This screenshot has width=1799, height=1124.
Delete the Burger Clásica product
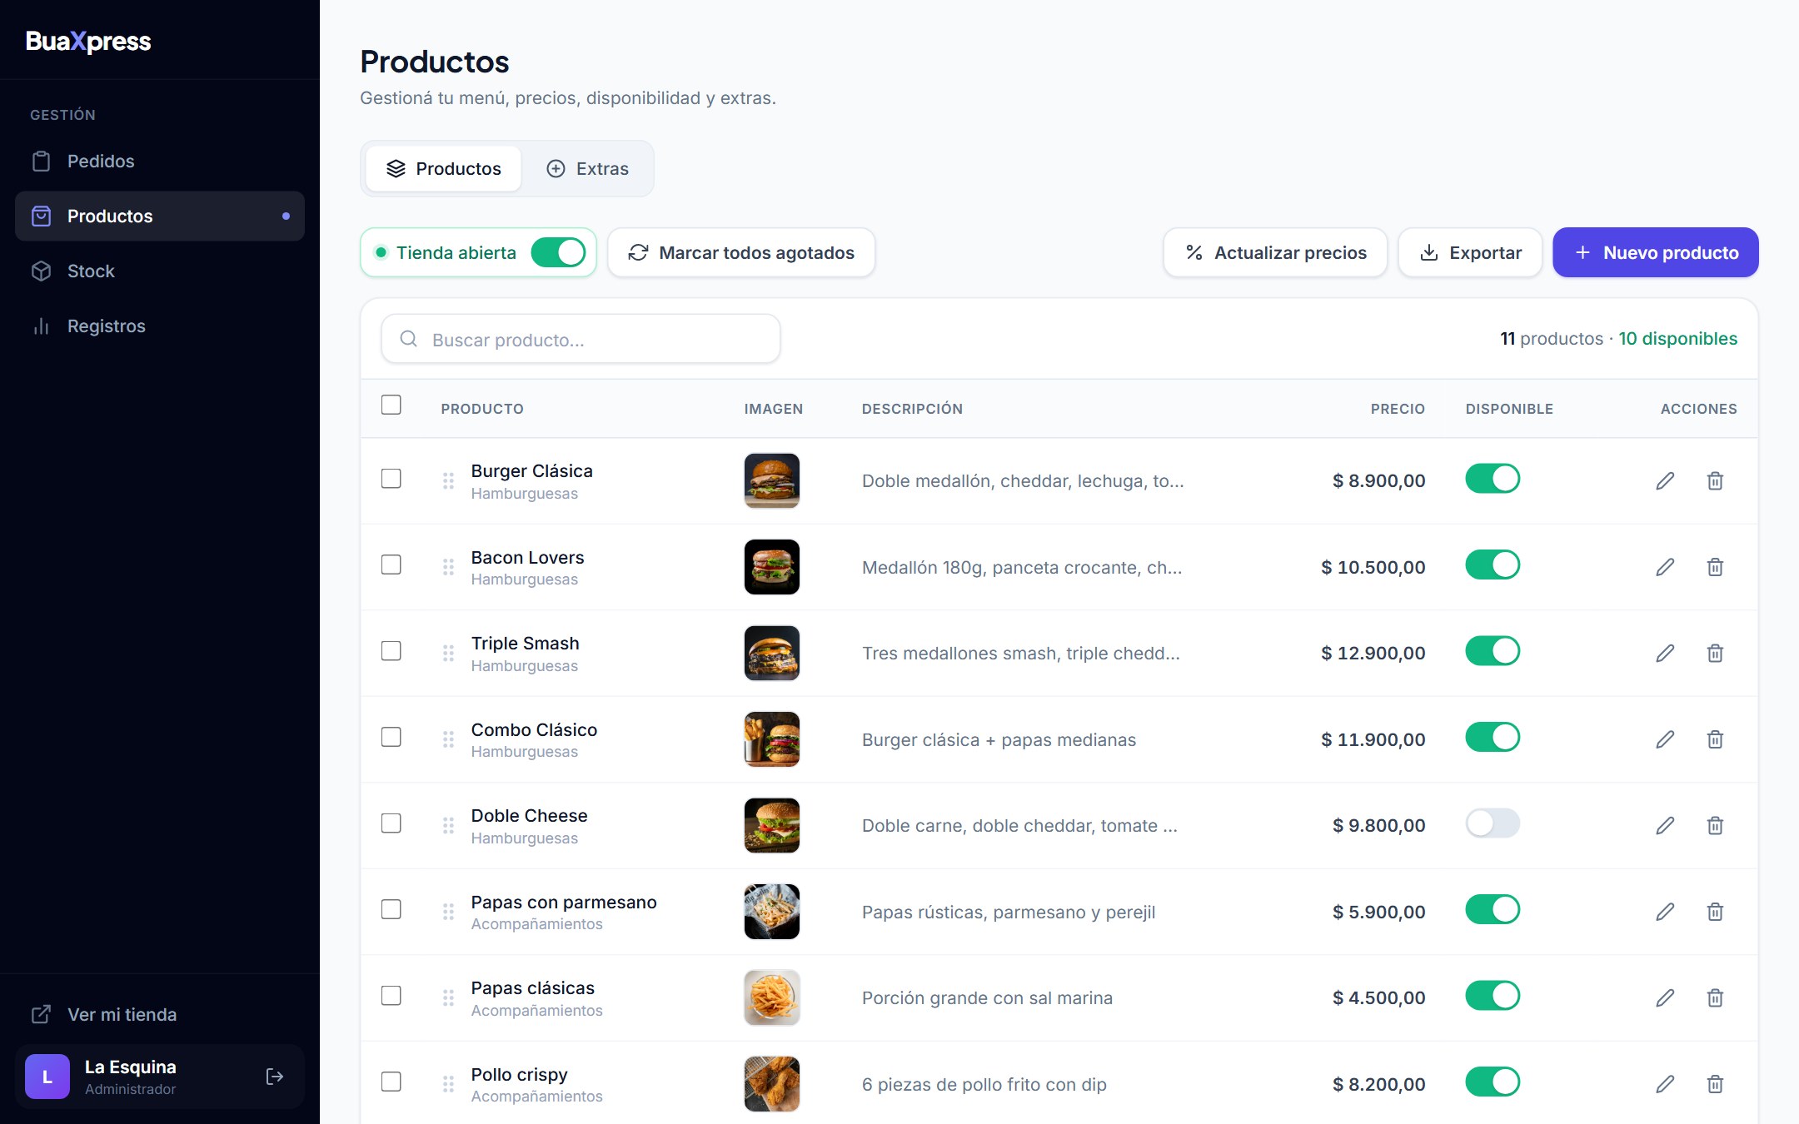(x=1715, y=480)
